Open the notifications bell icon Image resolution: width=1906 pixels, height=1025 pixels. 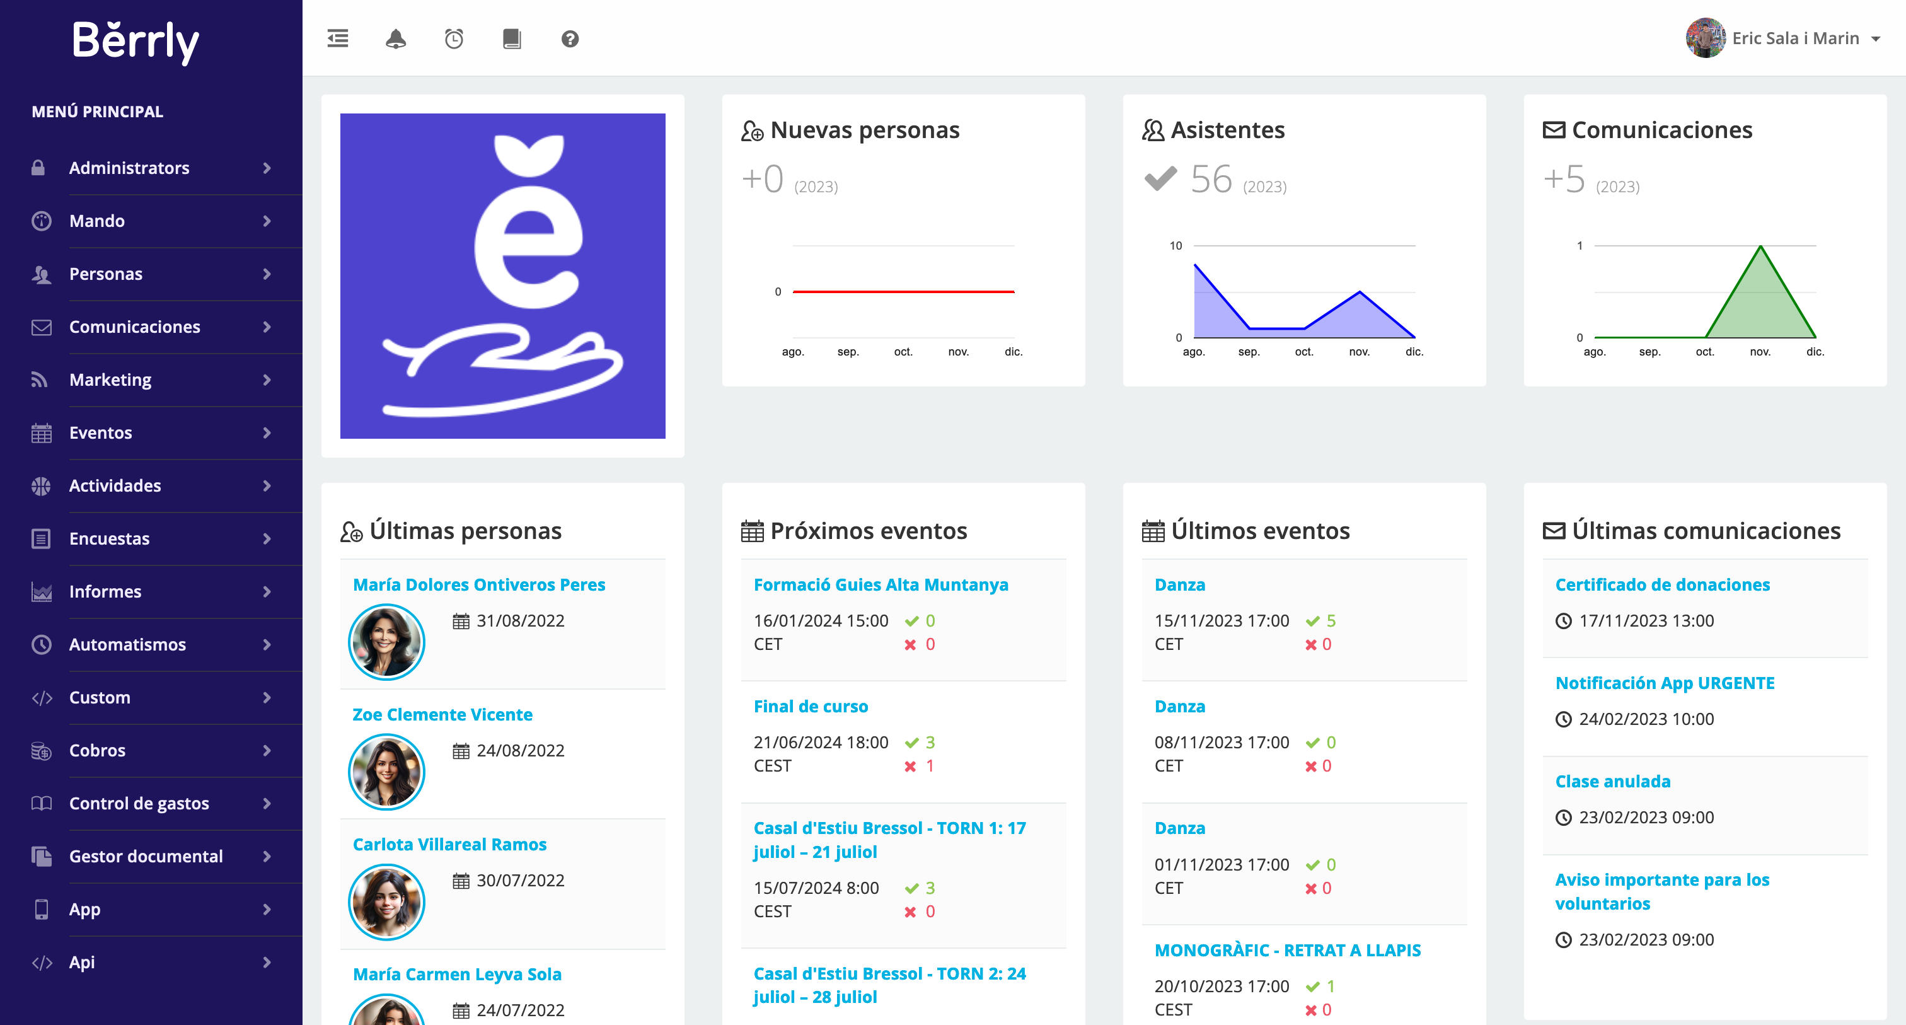click(x=396, y=38)
